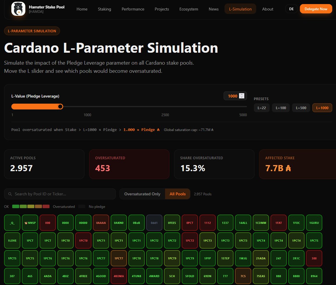Open the 247 pool tile

pyautogui.click(x=279, y=258)
